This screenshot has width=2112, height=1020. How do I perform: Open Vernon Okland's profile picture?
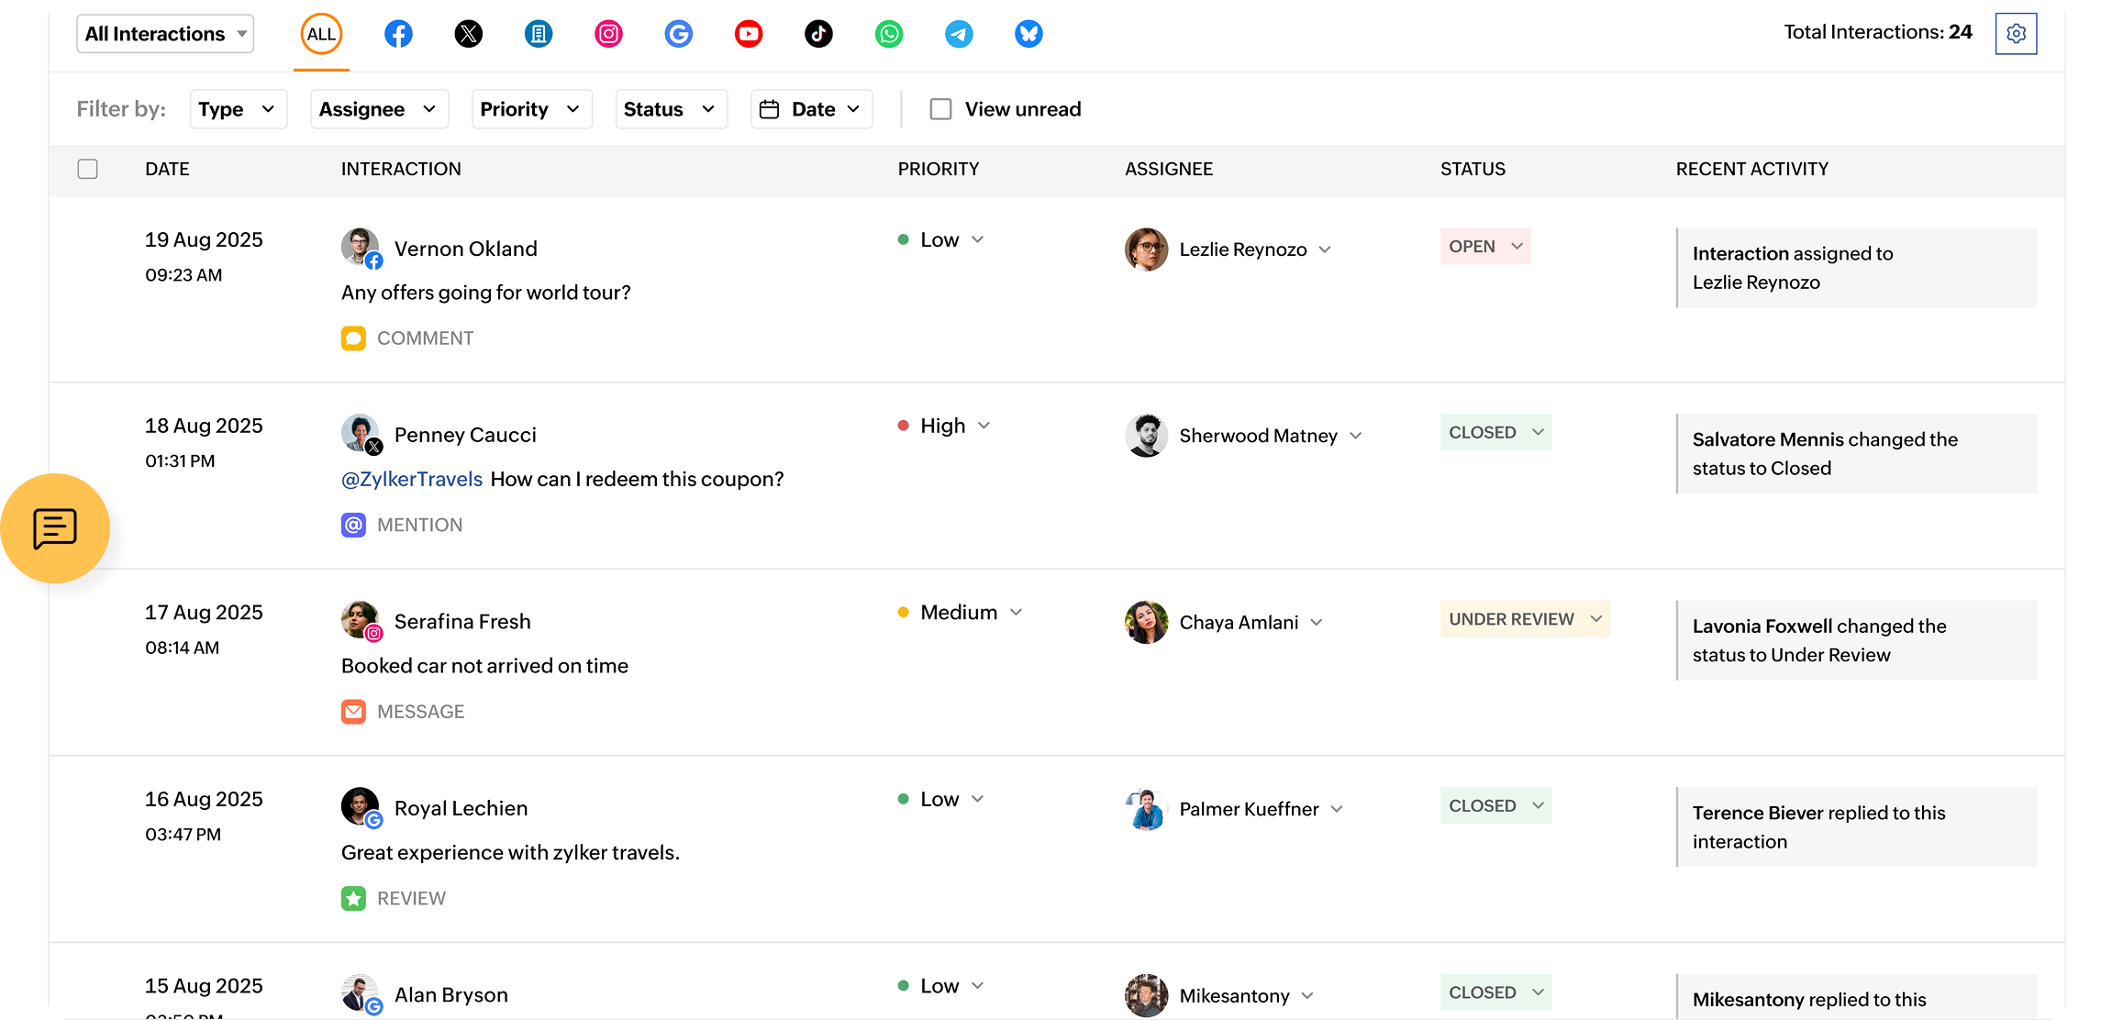tap(361, 248)
